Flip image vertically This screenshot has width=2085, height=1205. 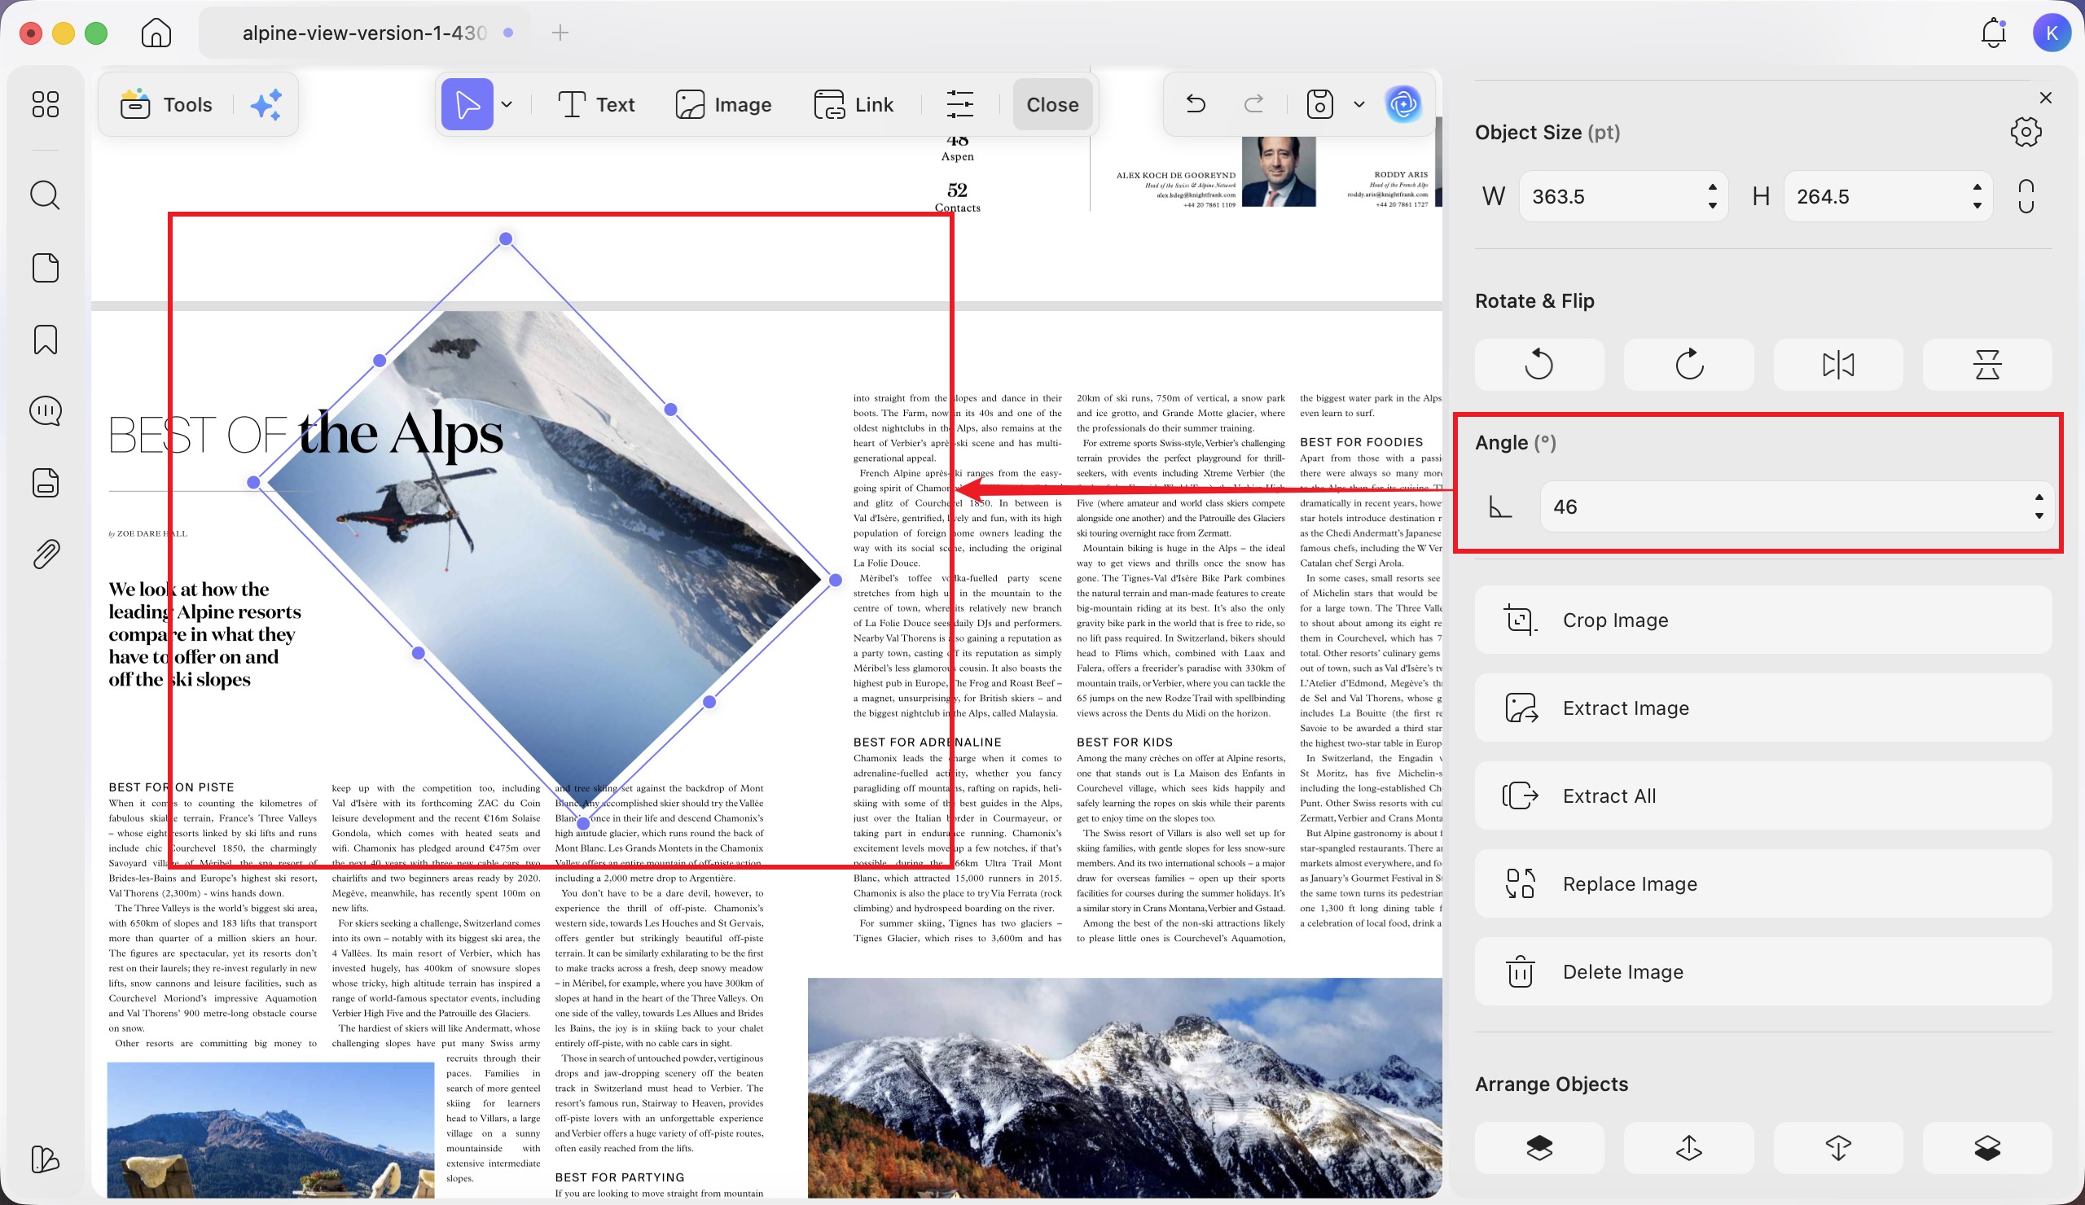[1987, 365]
